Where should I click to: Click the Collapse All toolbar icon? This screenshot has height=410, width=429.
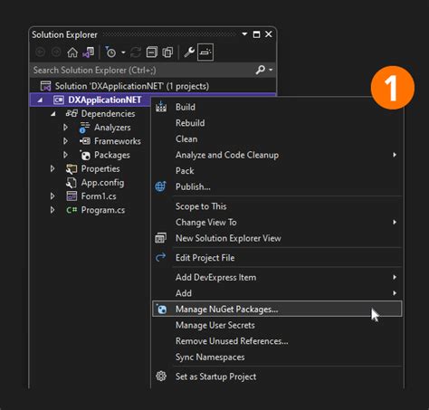click(x=152, y=52)
